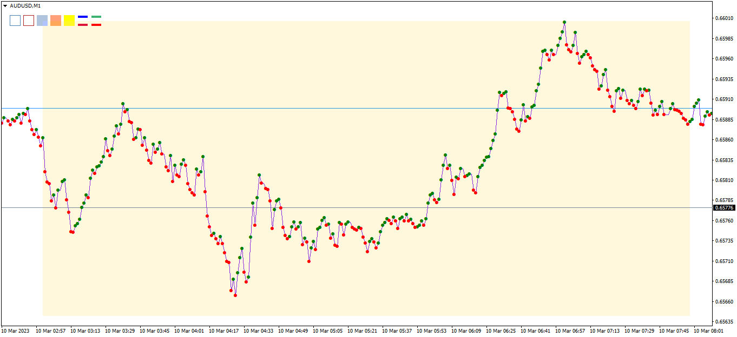The image size is (737, 337).
Task: Click the 0.65985 price scale label
Action: coord(724,38)
